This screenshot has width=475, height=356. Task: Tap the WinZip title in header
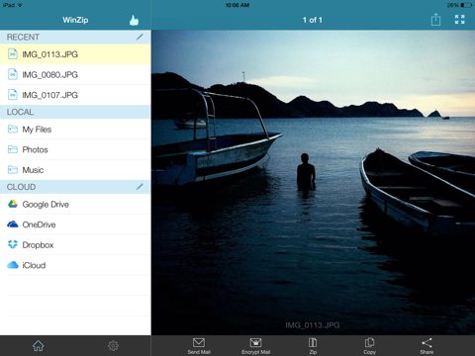[75, 20]
